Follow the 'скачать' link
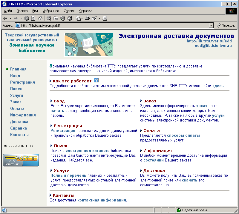Viewport: 239px width, 214px height. (190, 180)
